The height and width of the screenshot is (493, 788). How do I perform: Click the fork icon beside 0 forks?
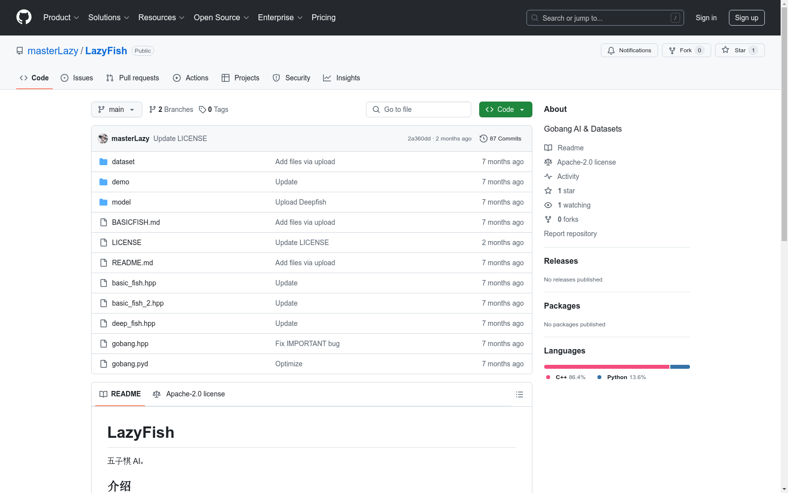[x=548, y=219]
